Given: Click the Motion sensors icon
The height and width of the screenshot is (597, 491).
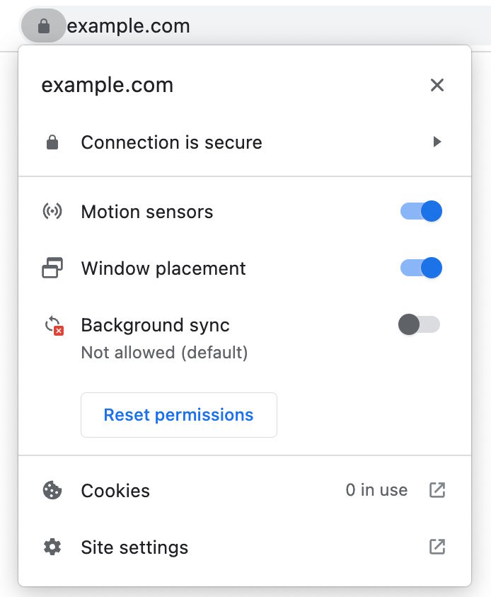Looking at the screenshot, I should (x=52, y=212).
